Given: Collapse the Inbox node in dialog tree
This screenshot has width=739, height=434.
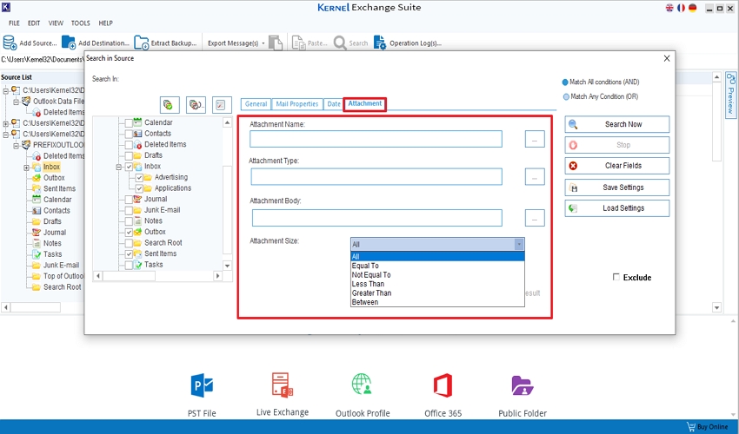Looking at the screenshot, I should (x=119, y=167).
